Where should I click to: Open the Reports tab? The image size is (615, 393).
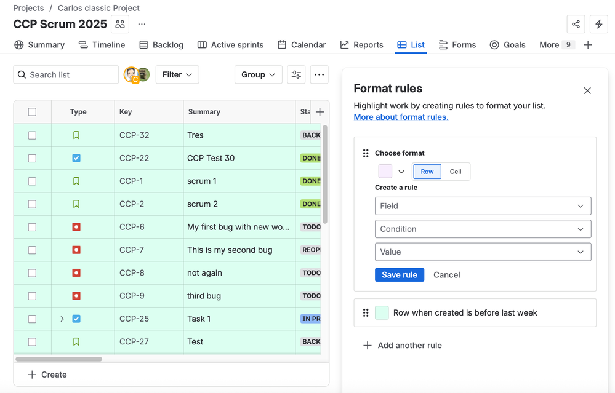tap(361, 45)
